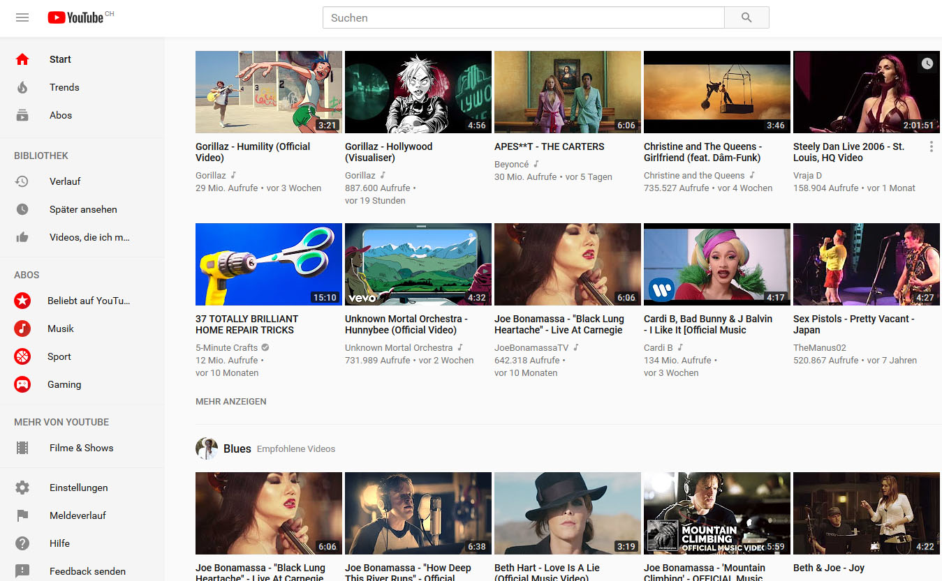Screen dimensions: 942x581
Task: Click Gaming subscription label
Action: [x=64, y=384]
